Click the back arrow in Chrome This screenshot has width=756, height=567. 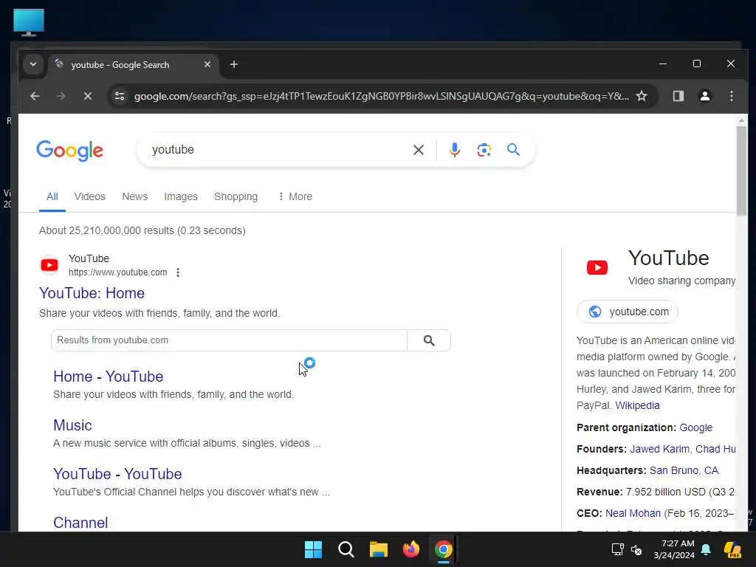point(35,96)
